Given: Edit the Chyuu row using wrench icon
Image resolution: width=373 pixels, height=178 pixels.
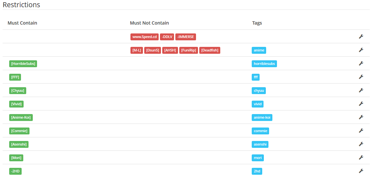Looking at the screenshot, I should pyautogui.click(x=361, y=90).
